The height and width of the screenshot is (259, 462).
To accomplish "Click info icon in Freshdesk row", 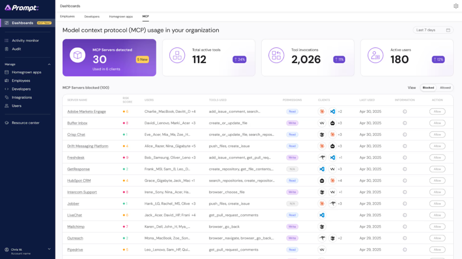I will tap(405, 157).
